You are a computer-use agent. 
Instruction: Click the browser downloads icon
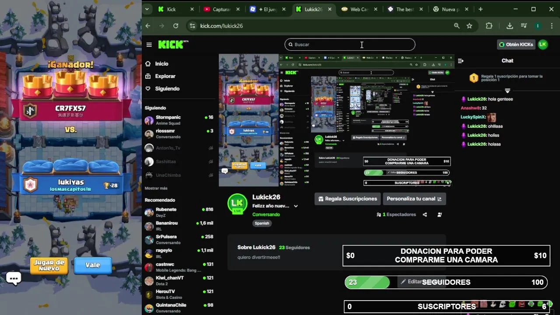510,26
